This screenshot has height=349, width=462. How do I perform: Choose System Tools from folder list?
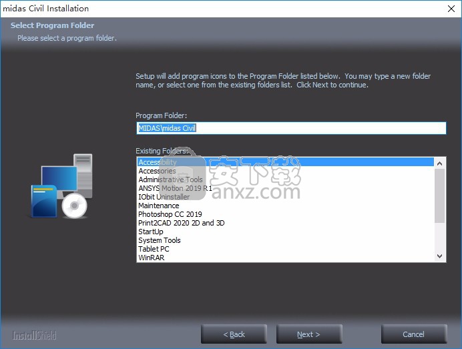tap(159, 240)
